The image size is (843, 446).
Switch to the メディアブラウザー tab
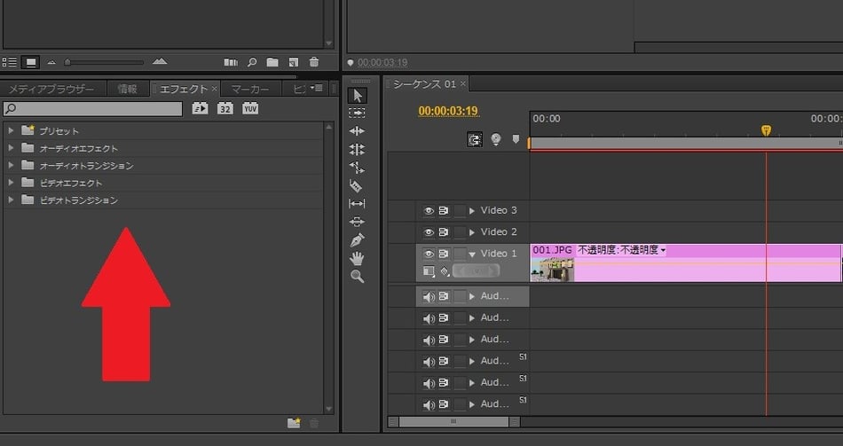point(51,89)
